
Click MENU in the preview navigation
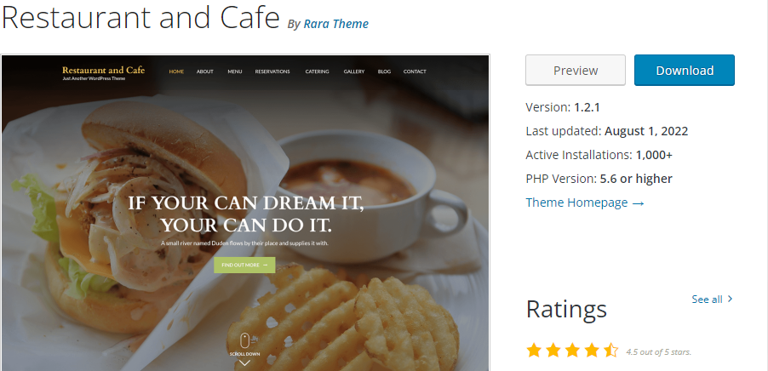tap(235, 71)
